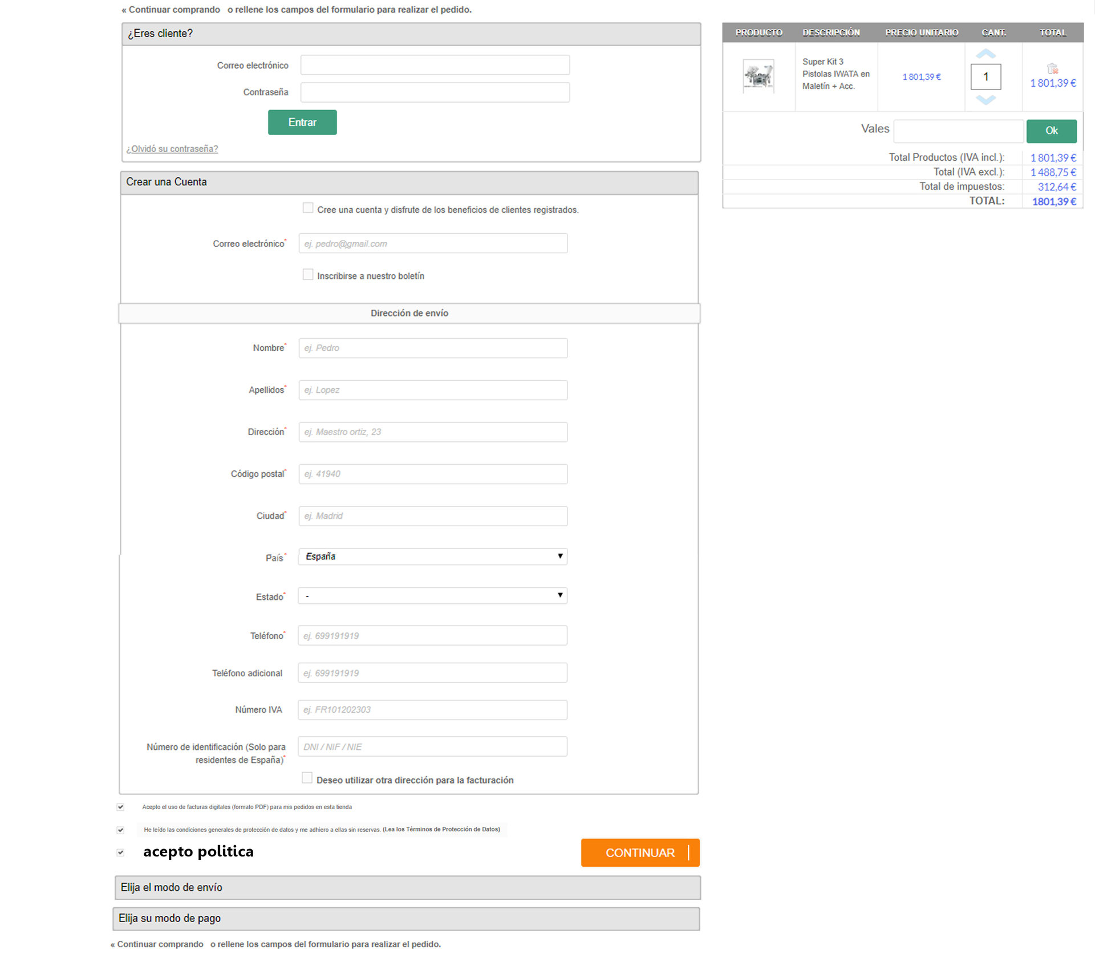1095x954 pixels.
Task: Enable the 'Cree una cuenta' checkbox
Action: click(x=308, y=208)
